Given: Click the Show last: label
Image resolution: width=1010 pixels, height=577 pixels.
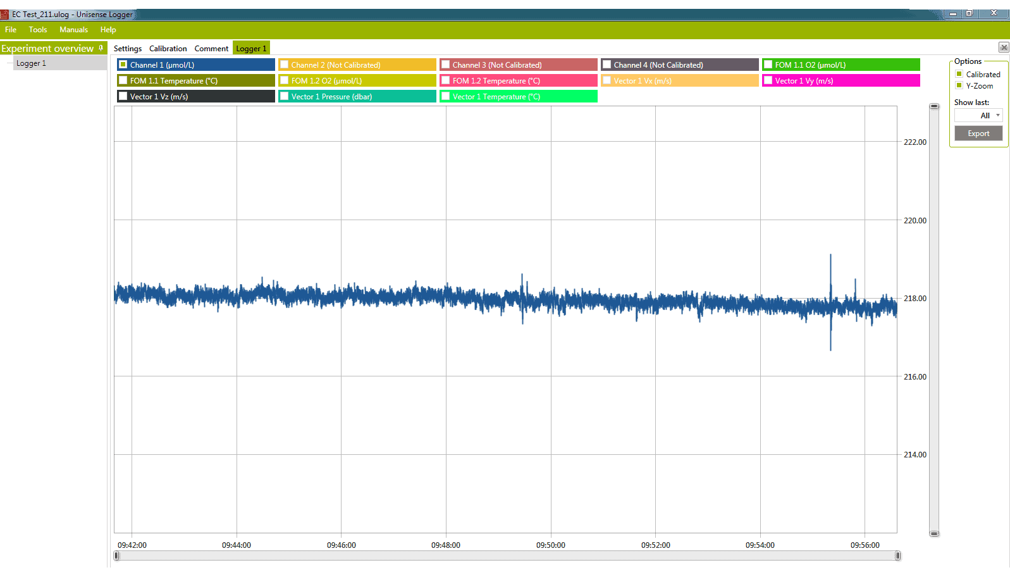Looking at the screenshot, I should [971, 102].
